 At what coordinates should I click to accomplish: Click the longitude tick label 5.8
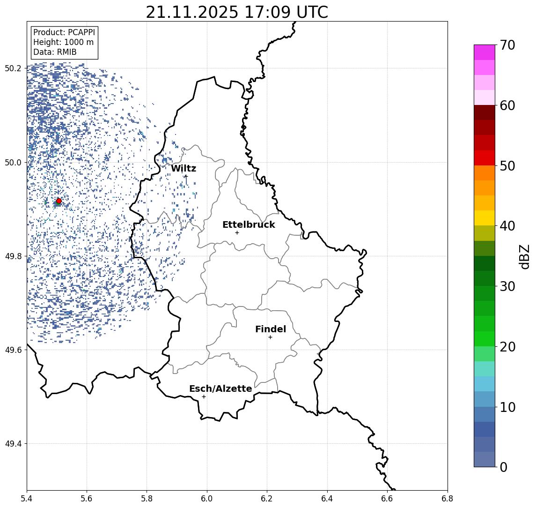coord(147,499)
